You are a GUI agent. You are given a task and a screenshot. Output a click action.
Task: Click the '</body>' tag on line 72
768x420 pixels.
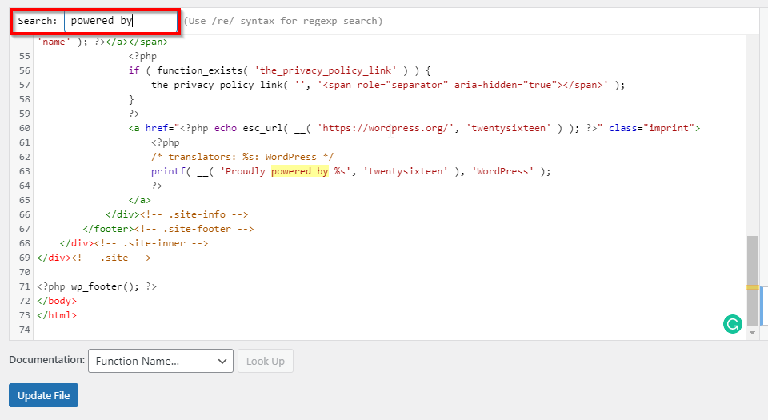click(57, 301)
